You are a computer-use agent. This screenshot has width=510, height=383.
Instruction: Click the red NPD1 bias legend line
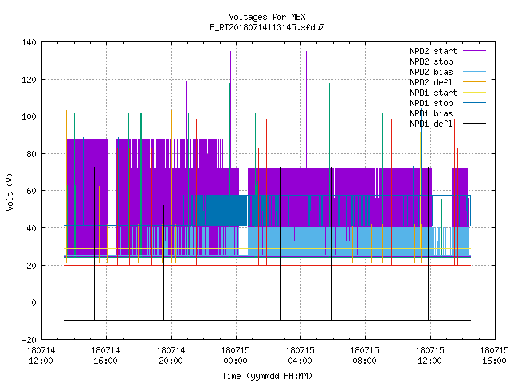pyautogui.click(x=474, y=113)
